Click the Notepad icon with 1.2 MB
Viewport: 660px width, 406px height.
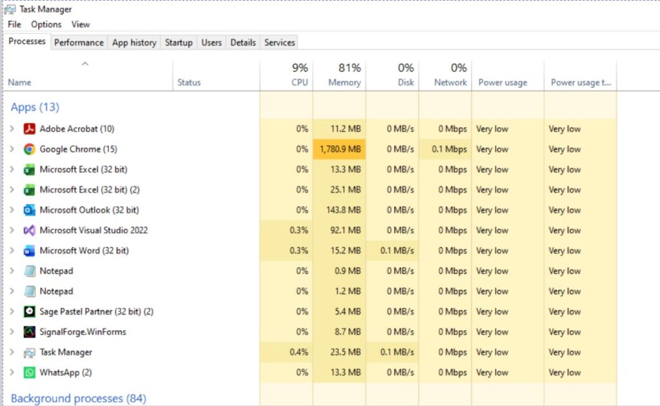[29, 291]
